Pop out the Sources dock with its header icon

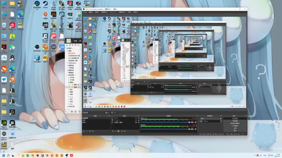(x=138, y=116)
